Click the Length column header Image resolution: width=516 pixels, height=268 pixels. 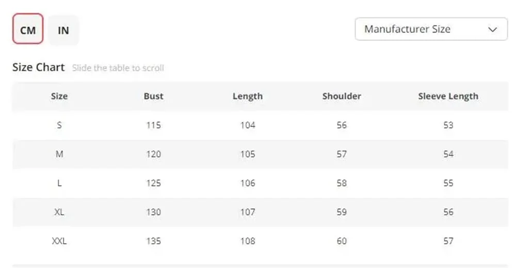(248, 96)
